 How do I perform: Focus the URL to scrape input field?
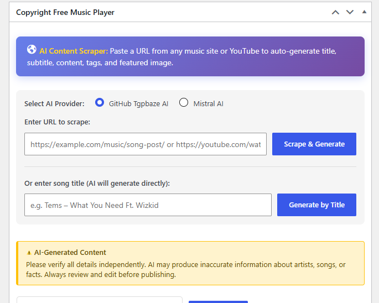[x=146, y=144]
